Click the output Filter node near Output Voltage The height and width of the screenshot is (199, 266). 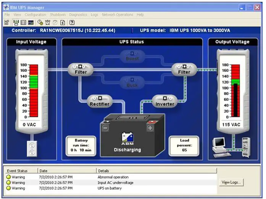pos(184,70)
